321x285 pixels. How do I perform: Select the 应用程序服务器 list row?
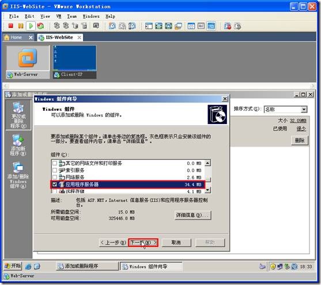[127, 184]
